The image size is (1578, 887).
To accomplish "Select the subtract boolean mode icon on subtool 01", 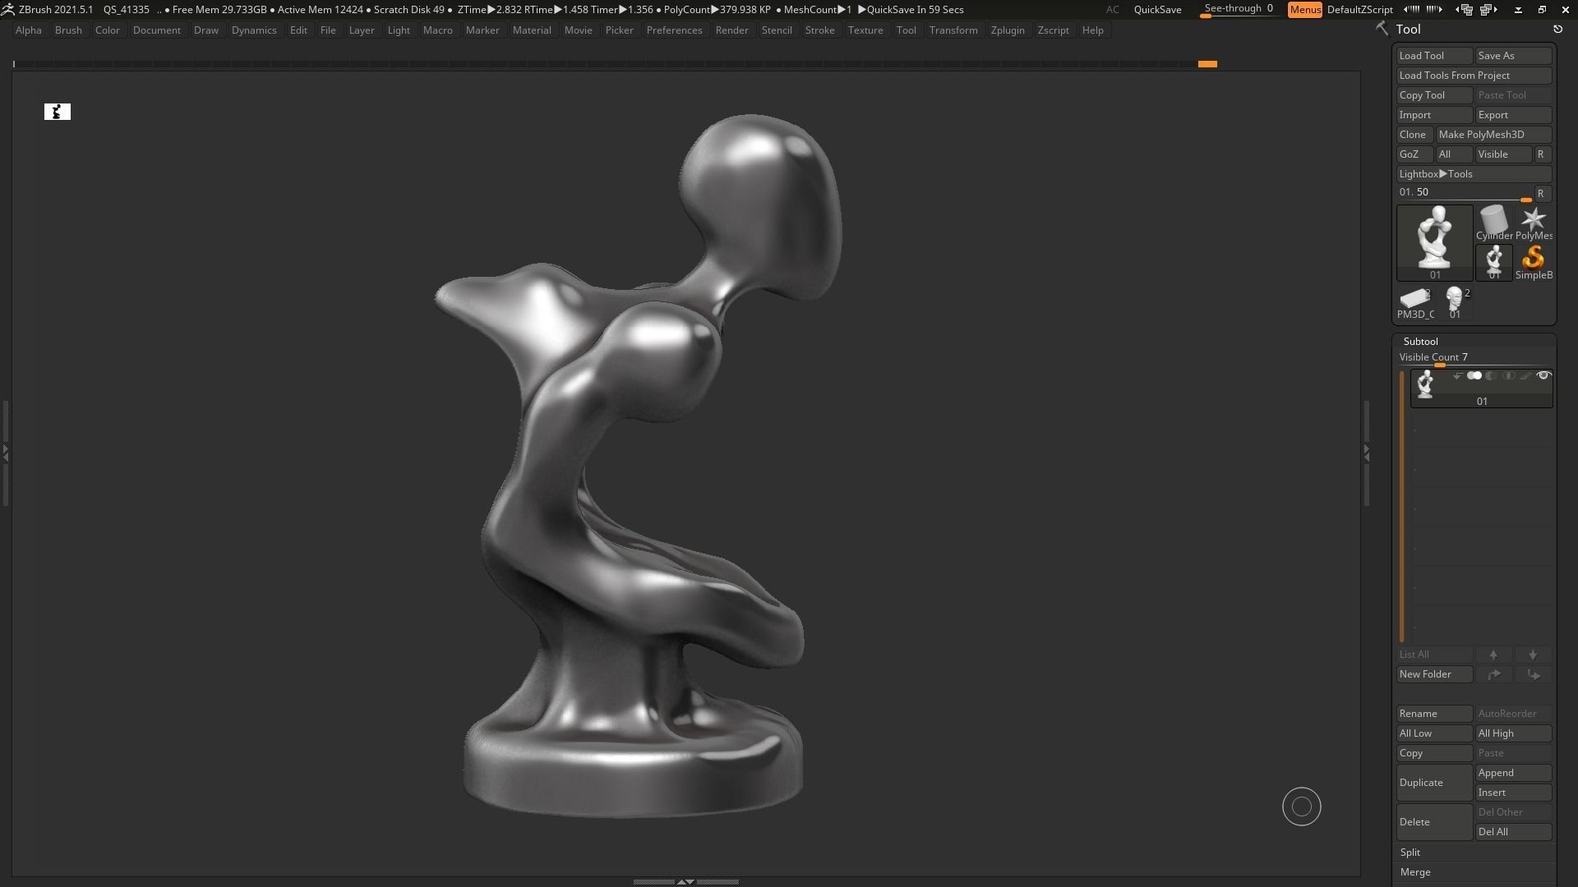I will point(1491,376).
